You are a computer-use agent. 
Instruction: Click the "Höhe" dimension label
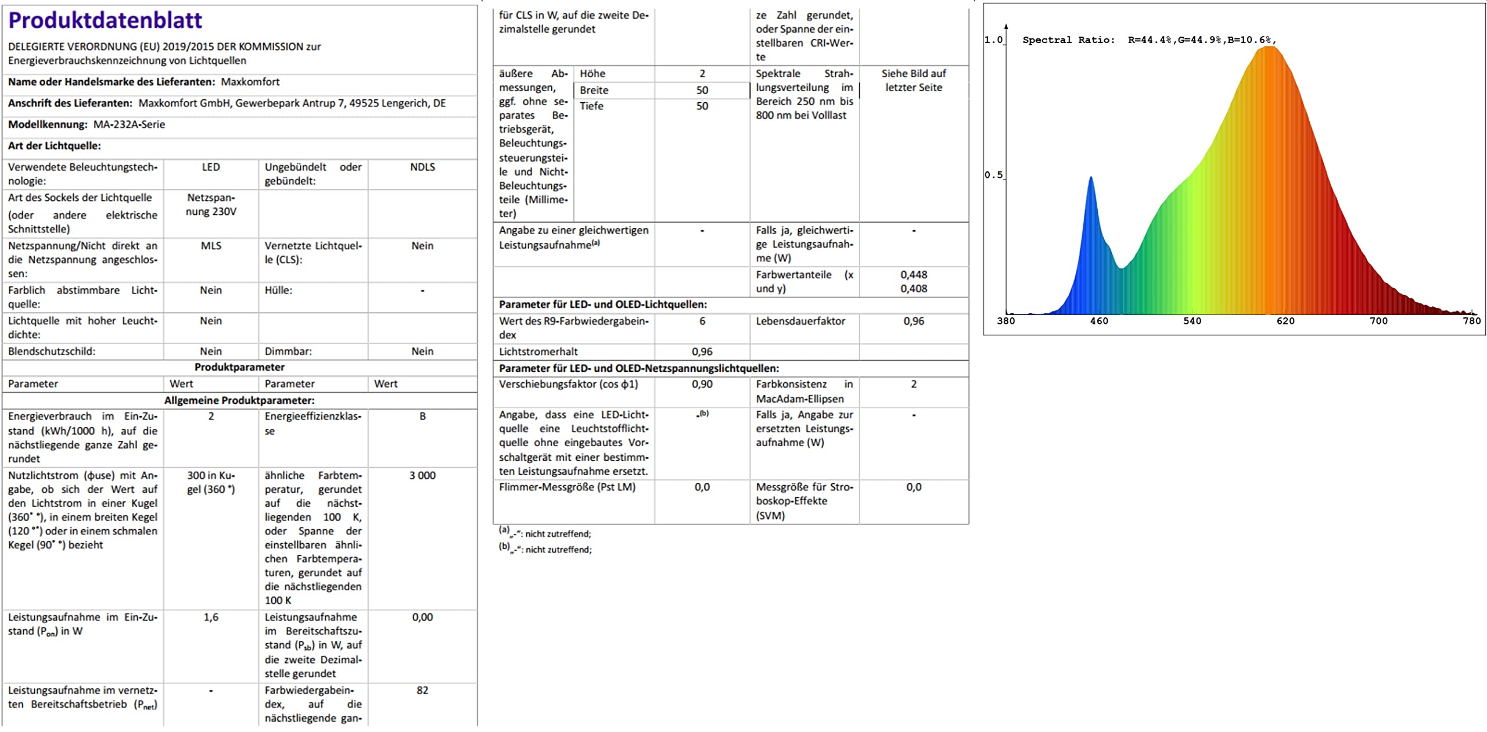(592, 74)
